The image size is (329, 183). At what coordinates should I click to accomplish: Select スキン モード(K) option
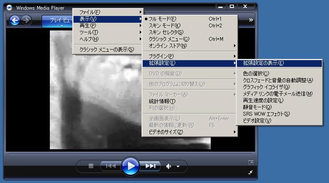point(190,26)
